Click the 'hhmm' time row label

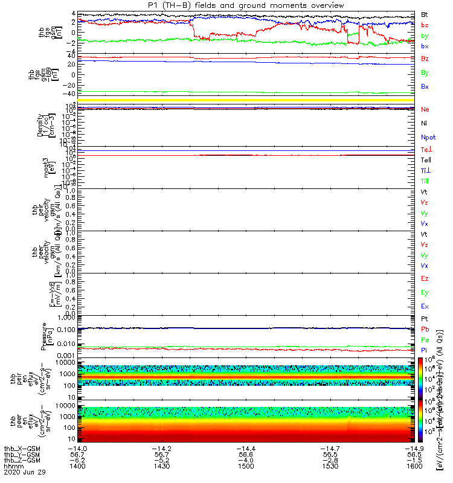coord(13,466)
